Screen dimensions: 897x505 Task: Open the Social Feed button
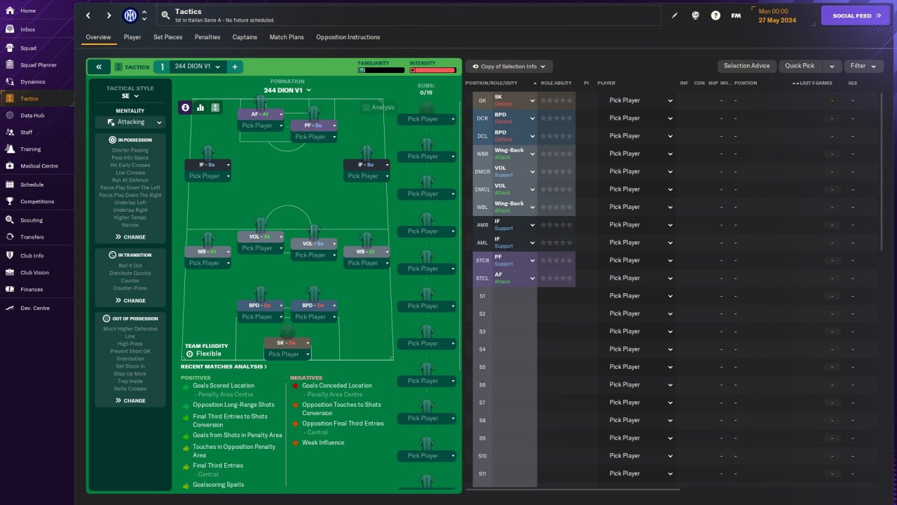click(x=856, y=15)
